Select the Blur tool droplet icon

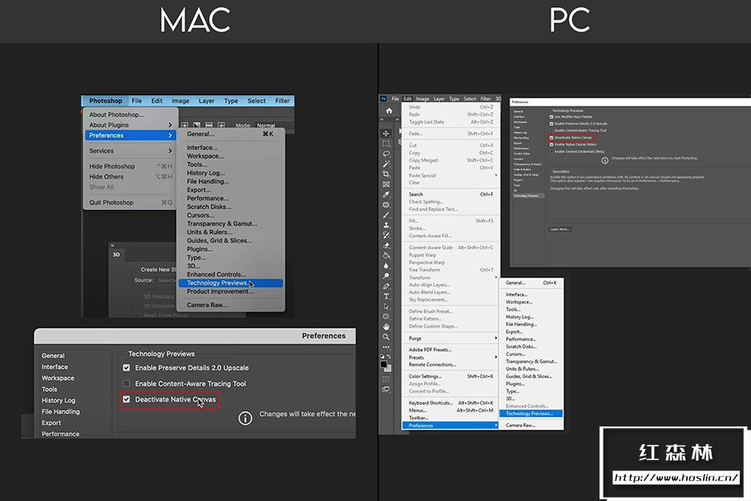(x=386, y=266)
